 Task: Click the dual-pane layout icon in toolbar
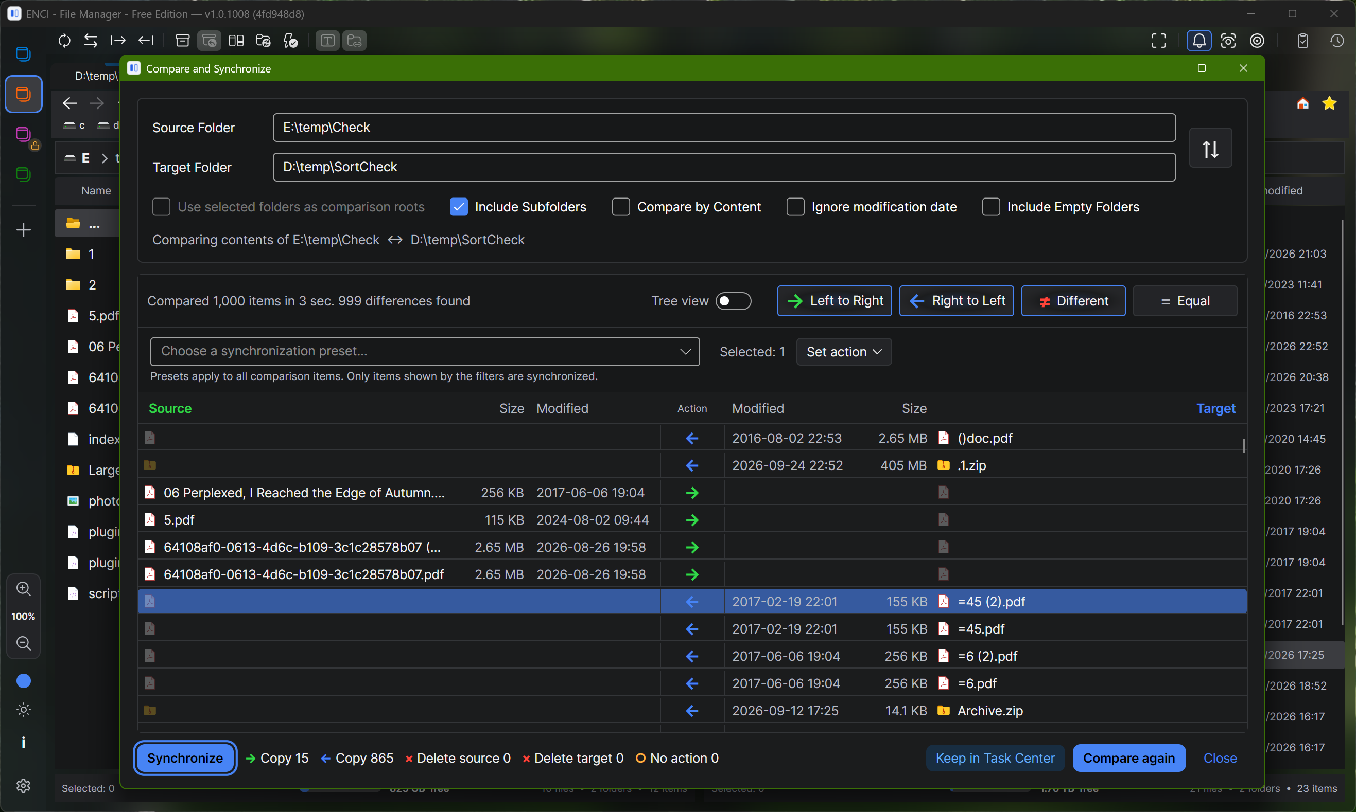(x=236, y=41)
